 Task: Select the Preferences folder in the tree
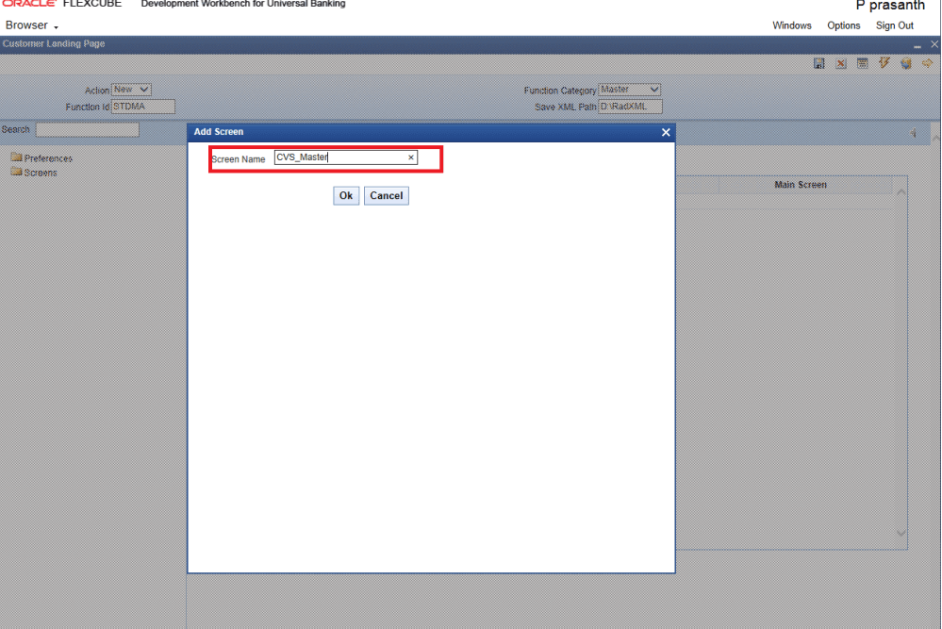coord(41,158)
